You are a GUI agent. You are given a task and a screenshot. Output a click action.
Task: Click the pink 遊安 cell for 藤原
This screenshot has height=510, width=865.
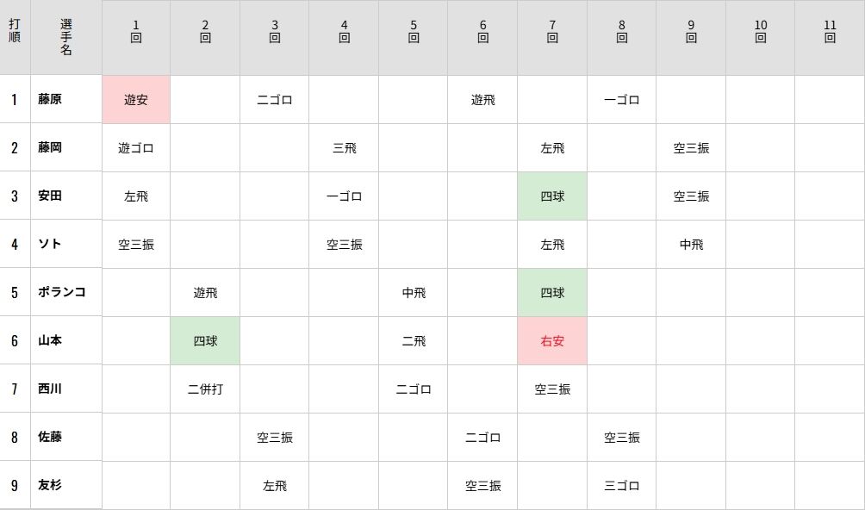pos(136,99)
